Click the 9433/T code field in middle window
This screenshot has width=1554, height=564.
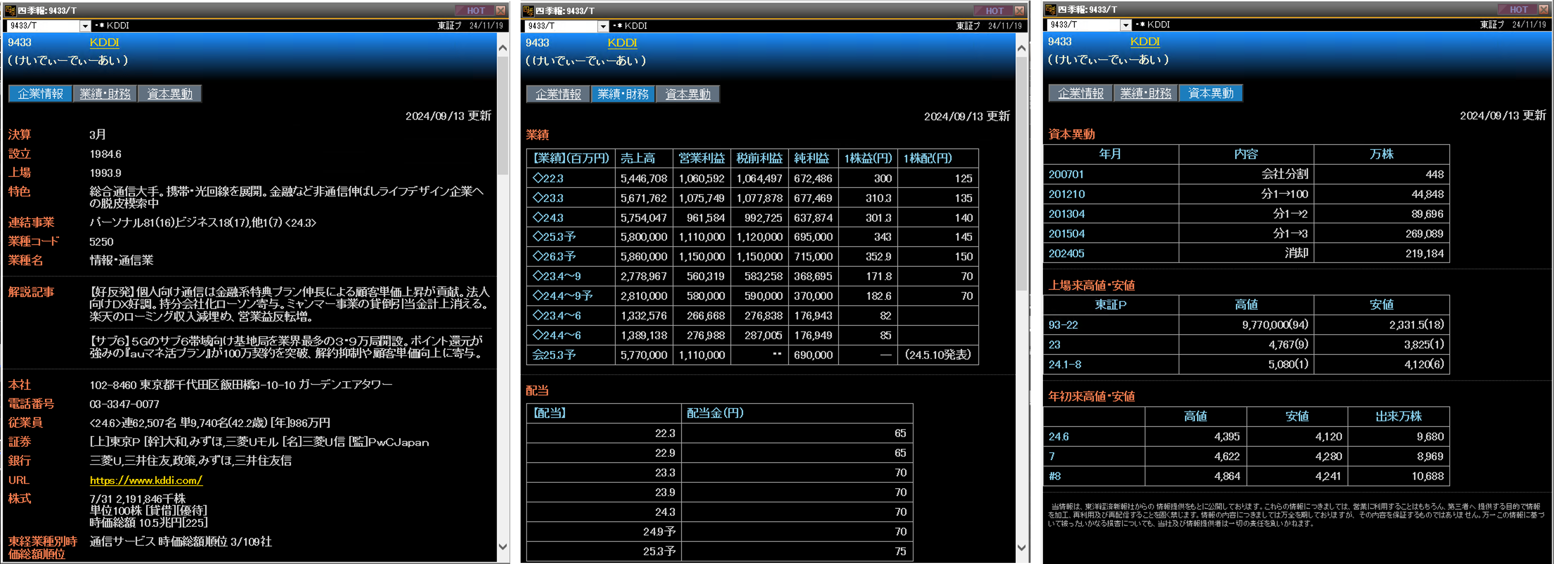click(561, 26)
